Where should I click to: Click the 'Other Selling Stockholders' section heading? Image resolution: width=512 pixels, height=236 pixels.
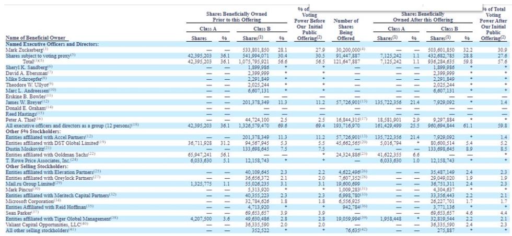click(37, 166)
